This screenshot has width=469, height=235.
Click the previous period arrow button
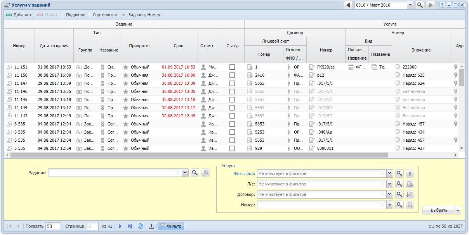[348, 5]
